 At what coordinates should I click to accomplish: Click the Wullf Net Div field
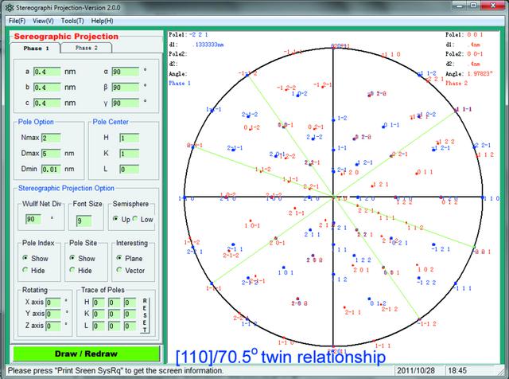33,219
